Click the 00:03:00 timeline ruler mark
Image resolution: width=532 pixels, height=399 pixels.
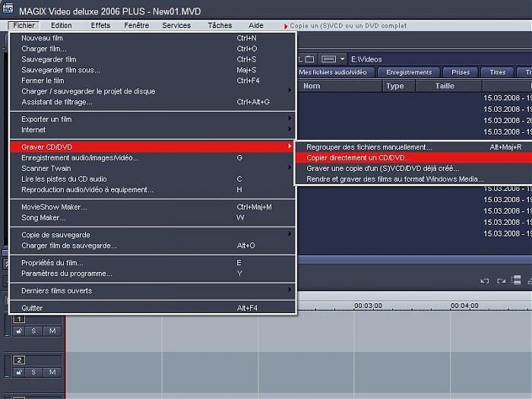(x=368, y=306)
